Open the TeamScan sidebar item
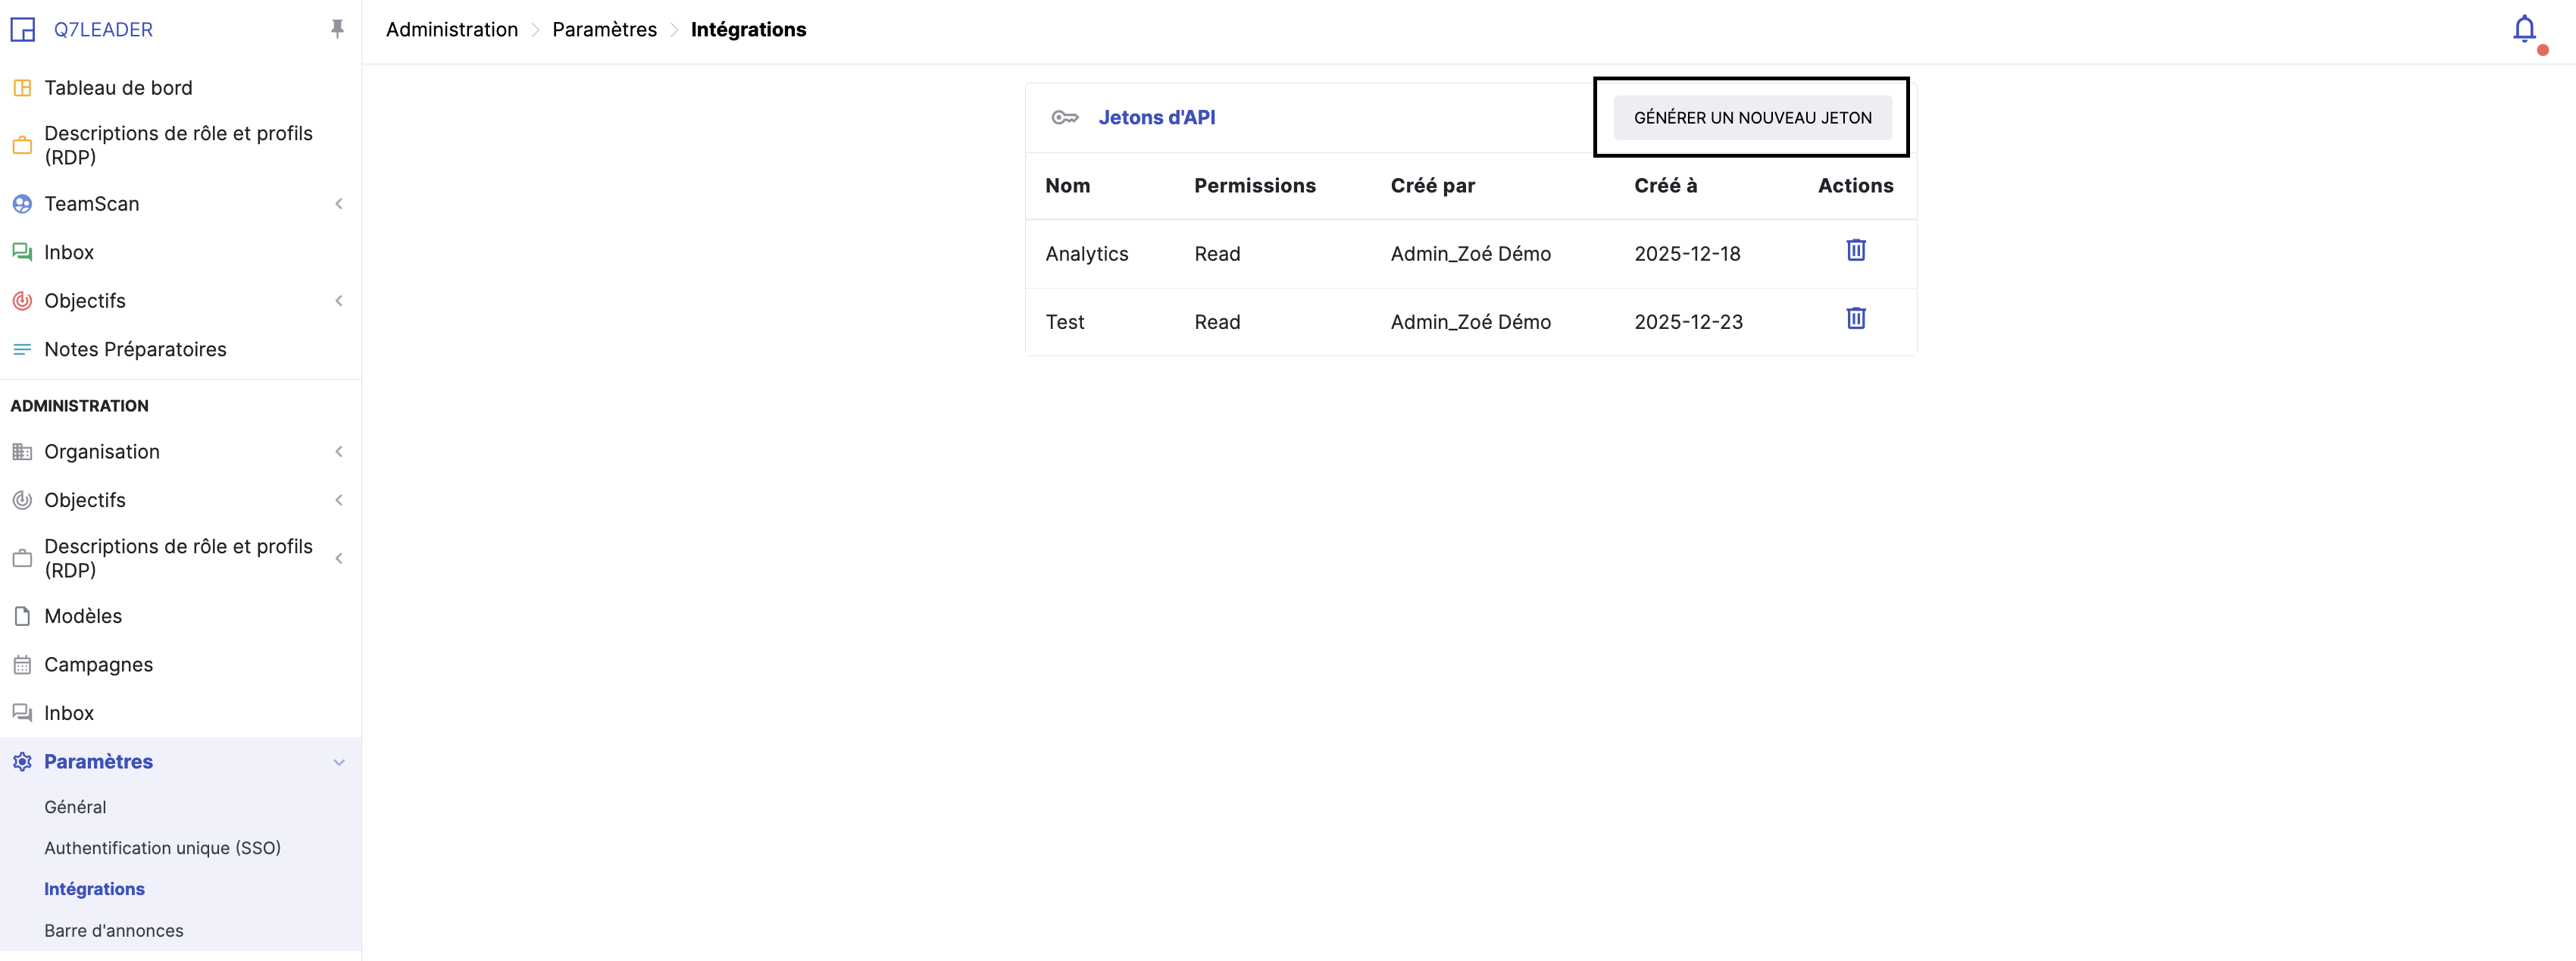The height and width of the screenshot is (961, 2576). coord(91,204)
